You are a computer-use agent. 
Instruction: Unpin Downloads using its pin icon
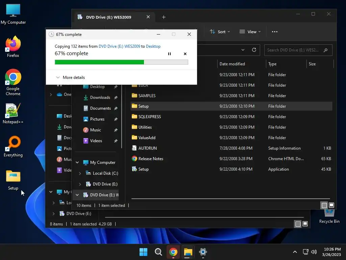(x=116, y=97)
